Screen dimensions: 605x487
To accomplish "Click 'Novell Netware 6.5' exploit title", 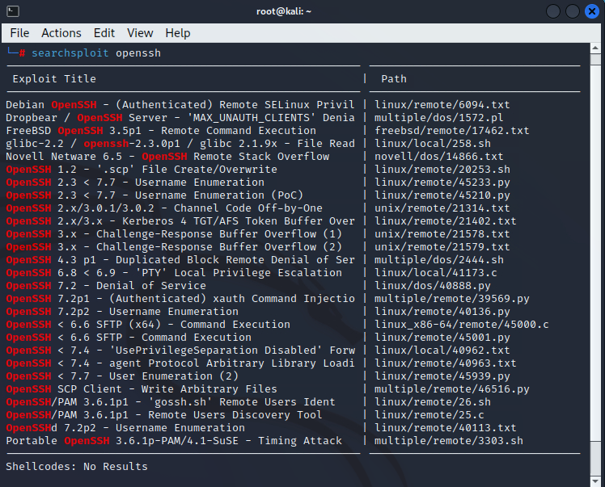I will point(167,156).
